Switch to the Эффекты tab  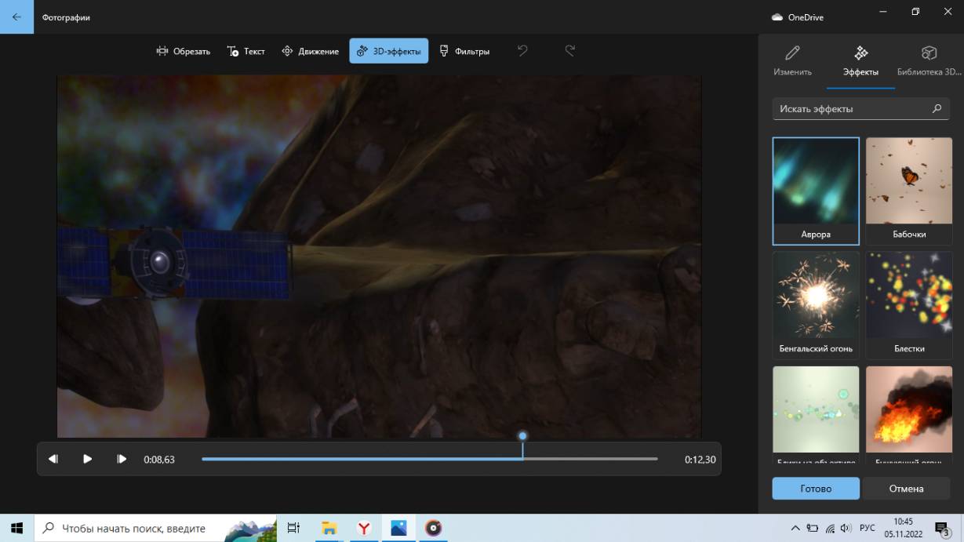click(x=860, y=60)
